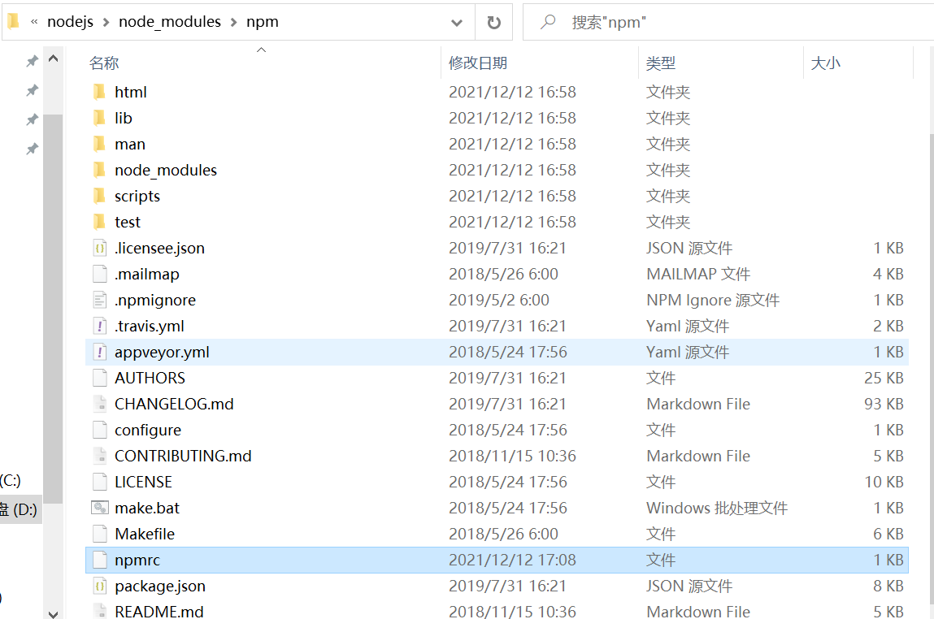
Task: Click the 93 KB size cell
Action: [x=884, y=404]
